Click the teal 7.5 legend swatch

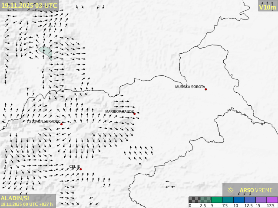pyautogui.click(x=228, y=200)
